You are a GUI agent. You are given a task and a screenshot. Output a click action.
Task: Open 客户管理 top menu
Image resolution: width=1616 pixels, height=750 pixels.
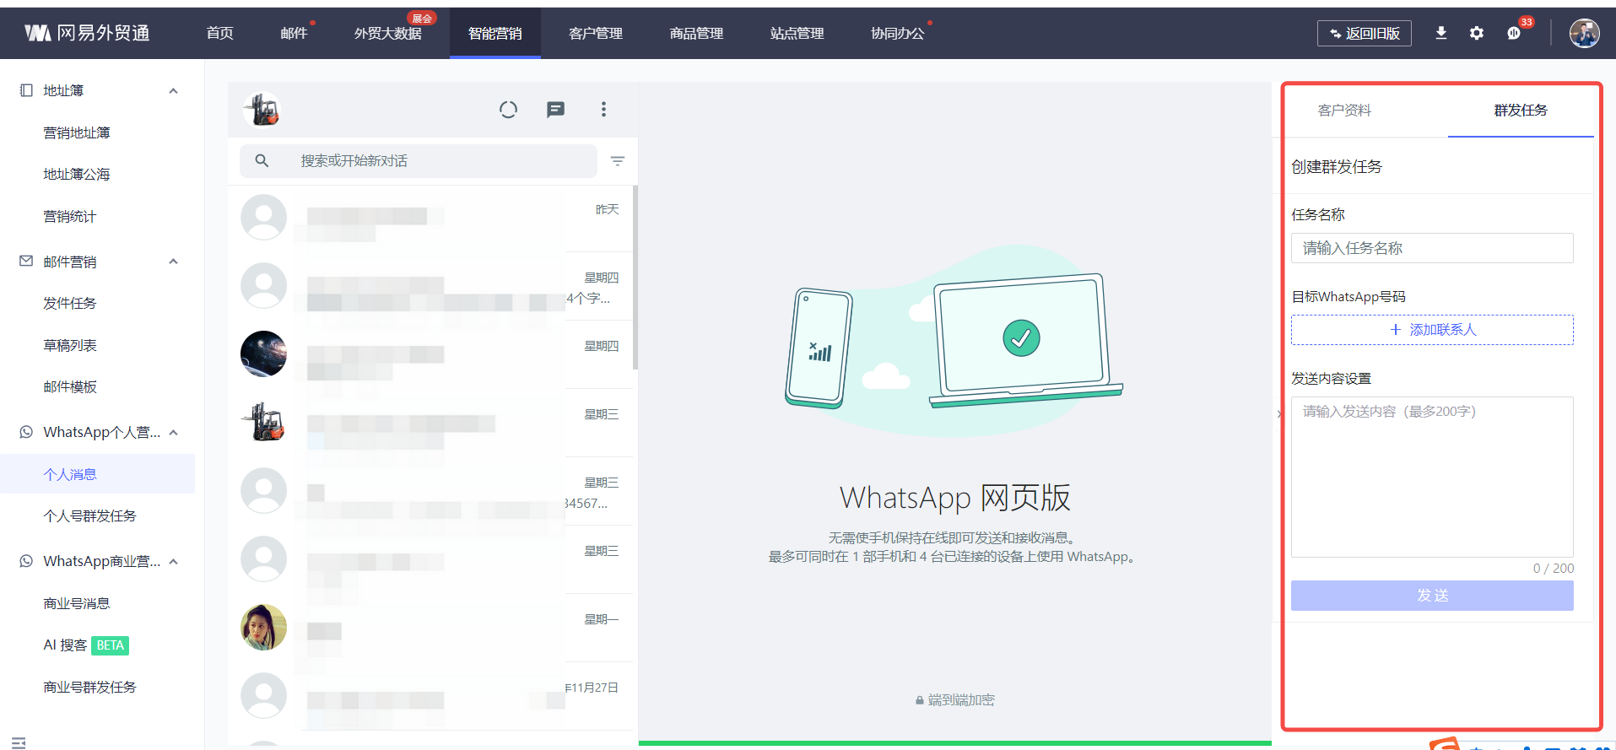point(596,33)
